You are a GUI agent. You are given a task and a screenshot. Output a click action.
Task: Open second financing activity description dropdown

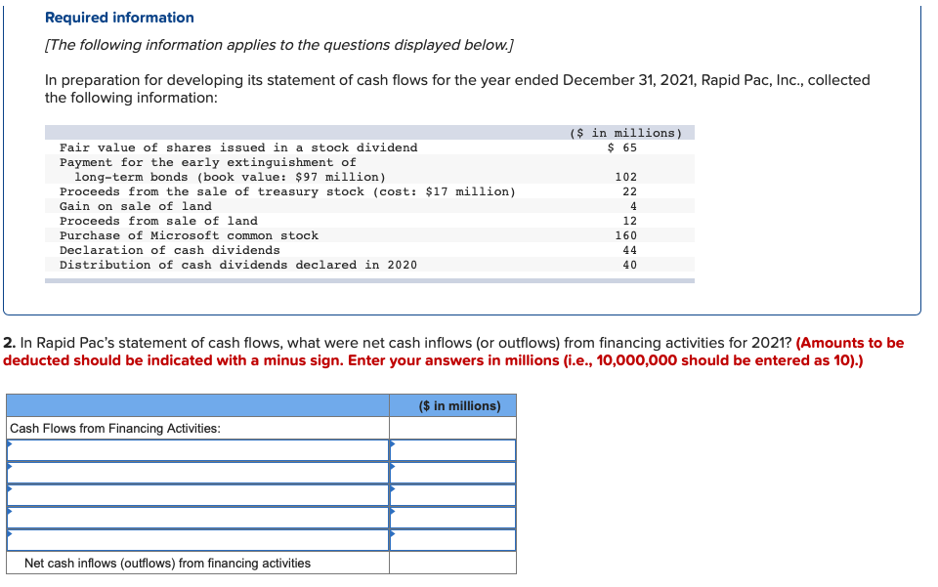click(198, 473)
